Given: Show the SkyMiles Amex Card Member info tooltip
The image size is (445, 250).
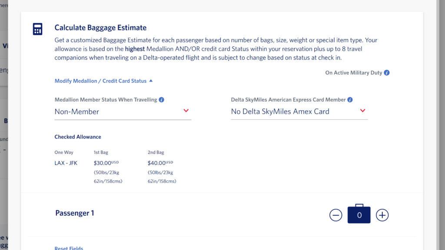Looking at the screenshot, I should [350, 100].
